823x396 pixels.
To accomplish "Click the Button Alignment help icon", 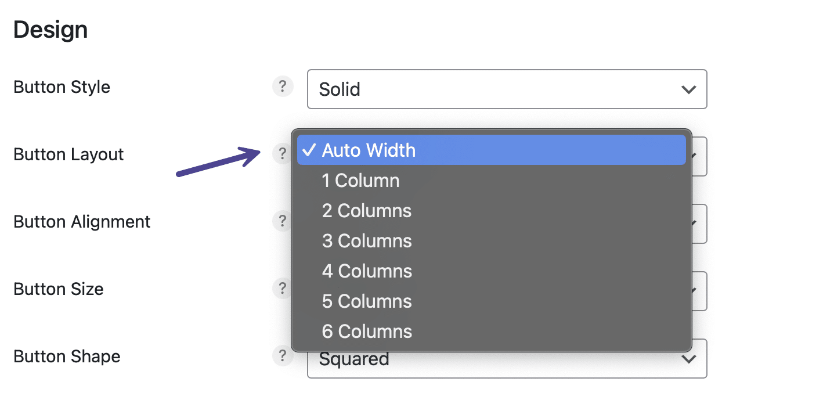I will pyautogui.click(x=283, y=221).
